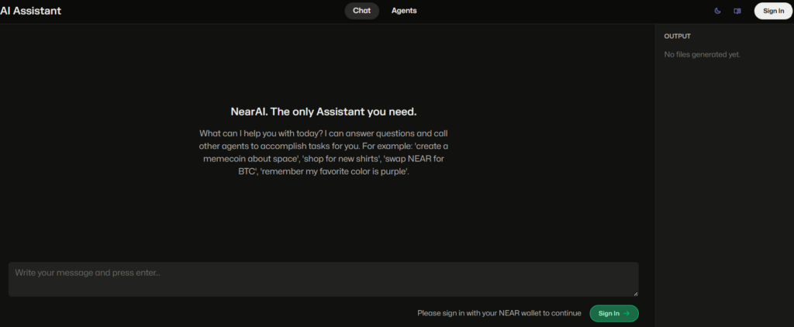The width and height of the screenshot is (794, 327).
Task: Click 'Please sign in with your NEAR wallet' text
Action: point(499,313)
